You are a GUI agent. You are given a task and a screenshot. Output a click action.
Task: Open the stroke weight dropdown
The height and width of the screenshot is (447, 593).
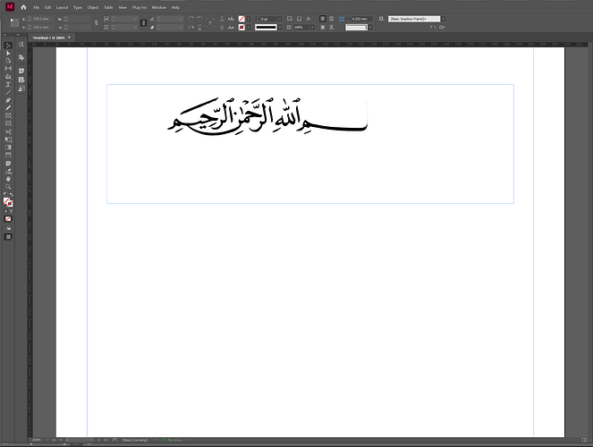tap(279, 19)
